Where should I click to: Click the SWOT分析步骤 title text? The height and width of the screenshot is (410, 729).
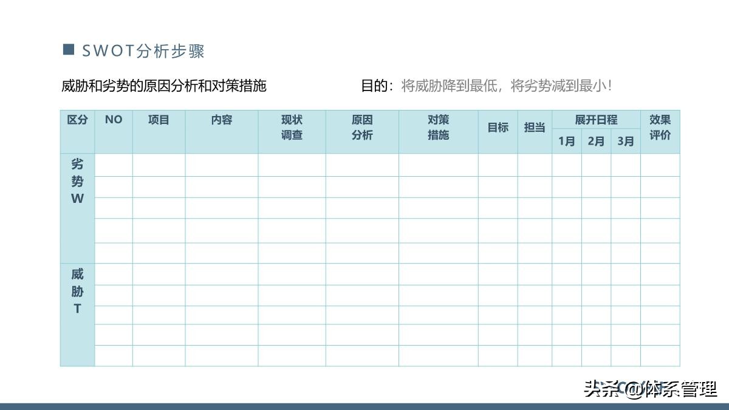pos(145,52)
